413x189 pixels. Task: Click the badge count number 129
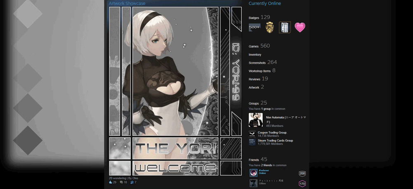265,17
